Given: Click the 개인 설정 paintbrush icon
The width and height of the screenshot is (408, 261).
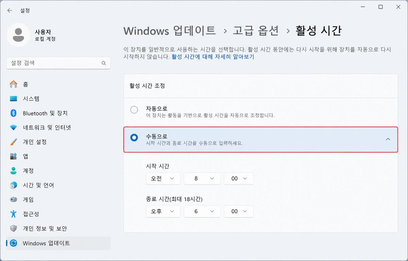Looking at the screenshot, I should pos(13,142).
